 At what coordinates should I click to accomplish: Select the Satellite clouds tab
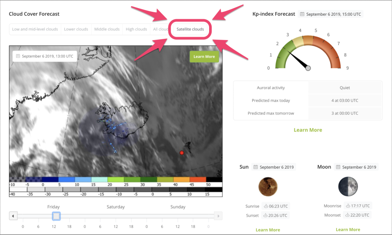(x=190, y=29)
